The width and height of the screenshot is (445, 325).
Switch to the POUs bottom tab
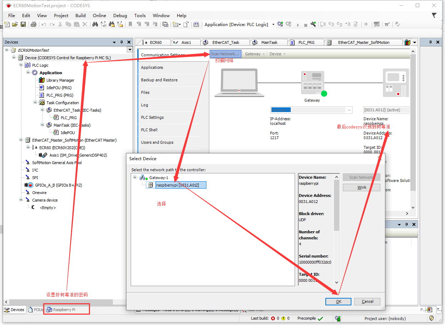coord(36,310)
